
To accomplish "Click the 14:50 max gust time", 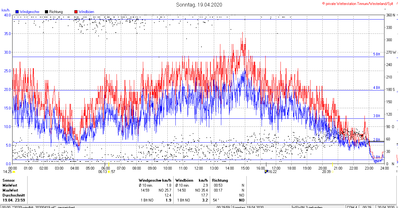I will click(x=182, y=190).
